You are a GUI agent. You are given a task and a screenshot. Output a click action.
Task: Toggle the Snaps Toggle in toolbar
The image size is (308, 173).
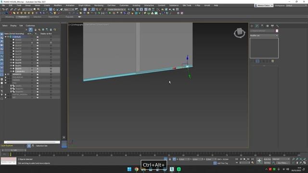click(89, 10)
